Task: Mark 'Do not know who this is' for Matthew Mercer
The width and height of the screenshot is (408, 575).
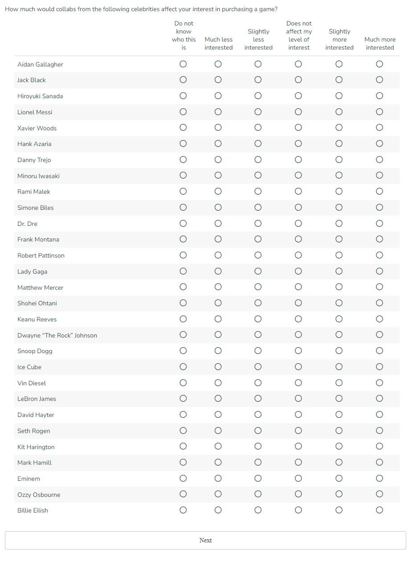Action: pyautogui.click(x=183, y=287)
